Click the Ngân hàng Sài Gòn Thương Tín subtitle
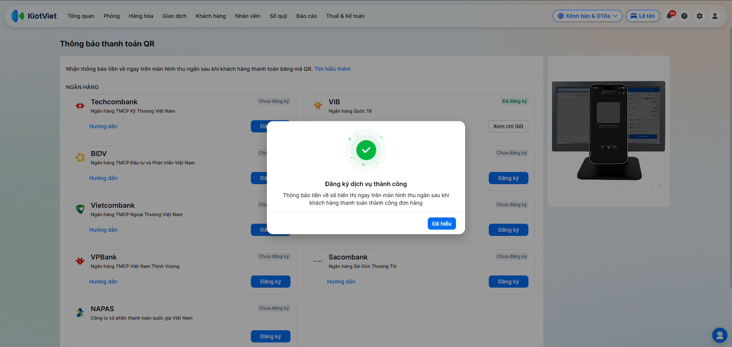 click(363, 266)
